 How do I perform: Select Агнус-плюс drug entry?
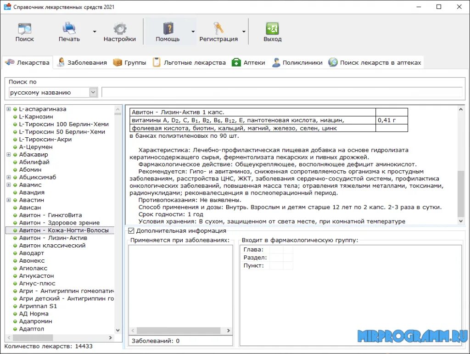[x=37, y=283]
